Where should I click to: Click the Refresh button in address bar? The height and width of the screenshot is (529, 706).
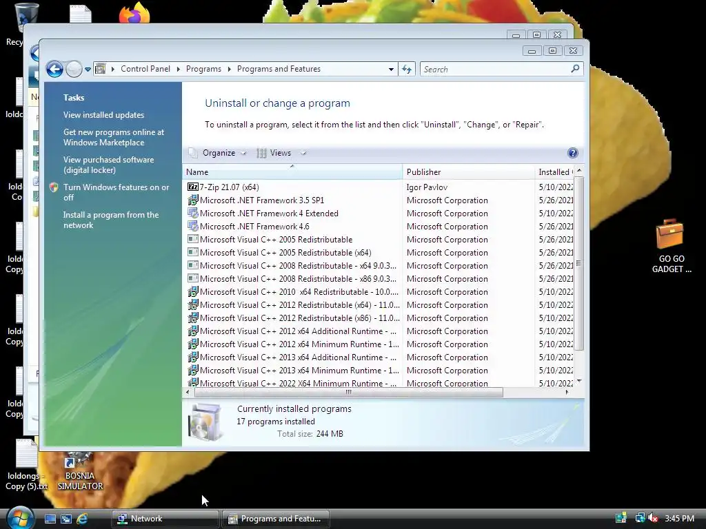point(407,70)
